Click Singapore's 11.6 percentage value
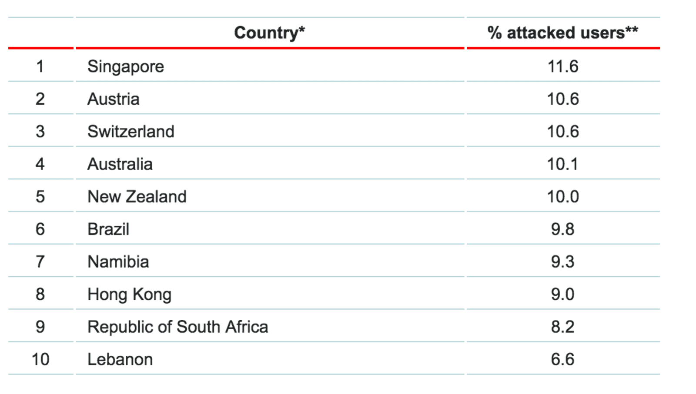This screenshot has width=696, height=394. [562, 66]
